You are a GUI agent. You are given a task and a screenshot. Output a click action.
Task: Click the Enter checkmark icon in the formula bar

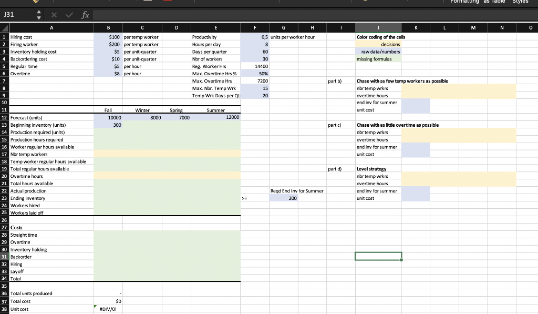69,15
